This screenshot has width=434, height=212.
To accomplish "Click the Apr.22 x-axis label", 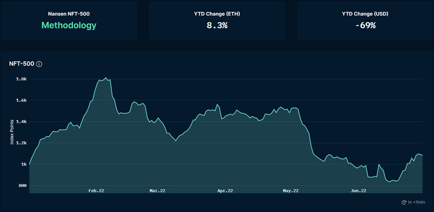I will [x=225, y=191].
